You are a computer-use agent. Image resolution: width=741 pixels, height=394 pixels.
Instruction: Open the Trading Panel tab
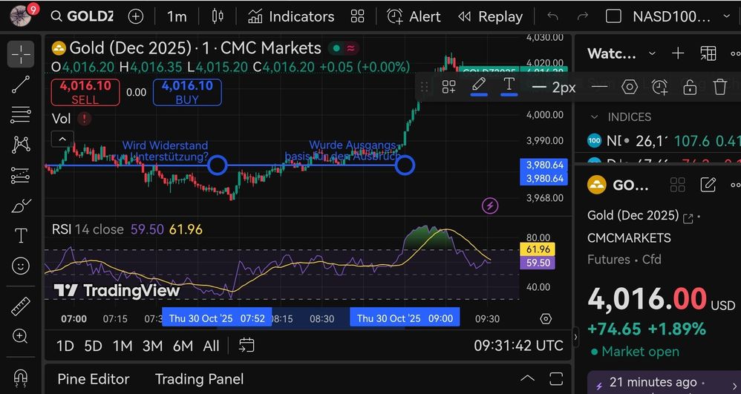[200, 379]
